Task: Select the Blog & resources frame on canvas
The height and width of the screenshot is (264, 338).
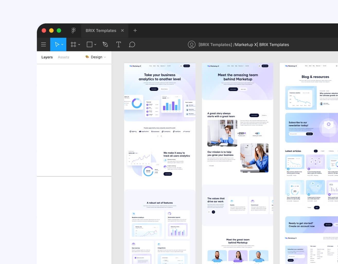Action: 316,77
